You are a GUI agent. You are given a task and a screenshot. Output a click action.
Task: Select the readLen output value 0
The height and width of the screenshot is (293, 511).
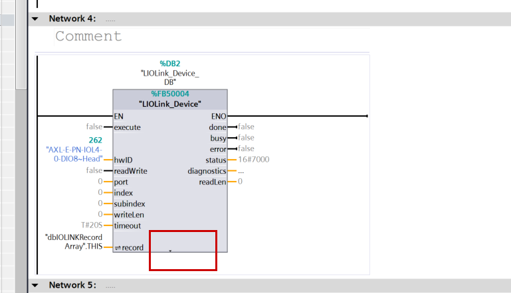[x=240, y=181]
